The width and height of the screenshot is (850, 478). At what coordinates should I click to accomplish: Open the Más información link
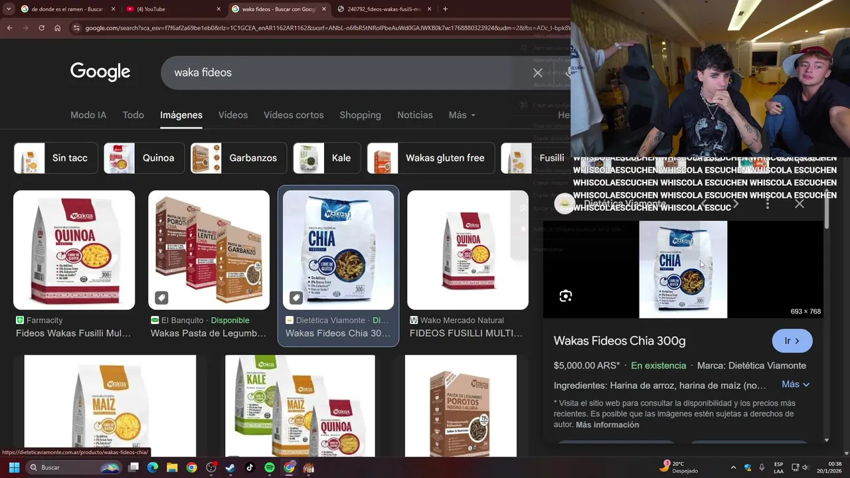point(608,425)
